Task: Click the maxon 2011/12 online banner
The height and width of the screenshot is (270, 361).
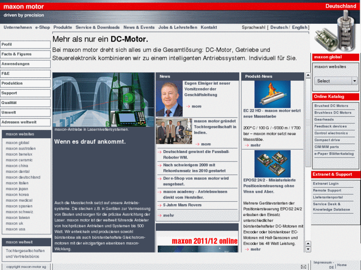Action: coord(198,244)
